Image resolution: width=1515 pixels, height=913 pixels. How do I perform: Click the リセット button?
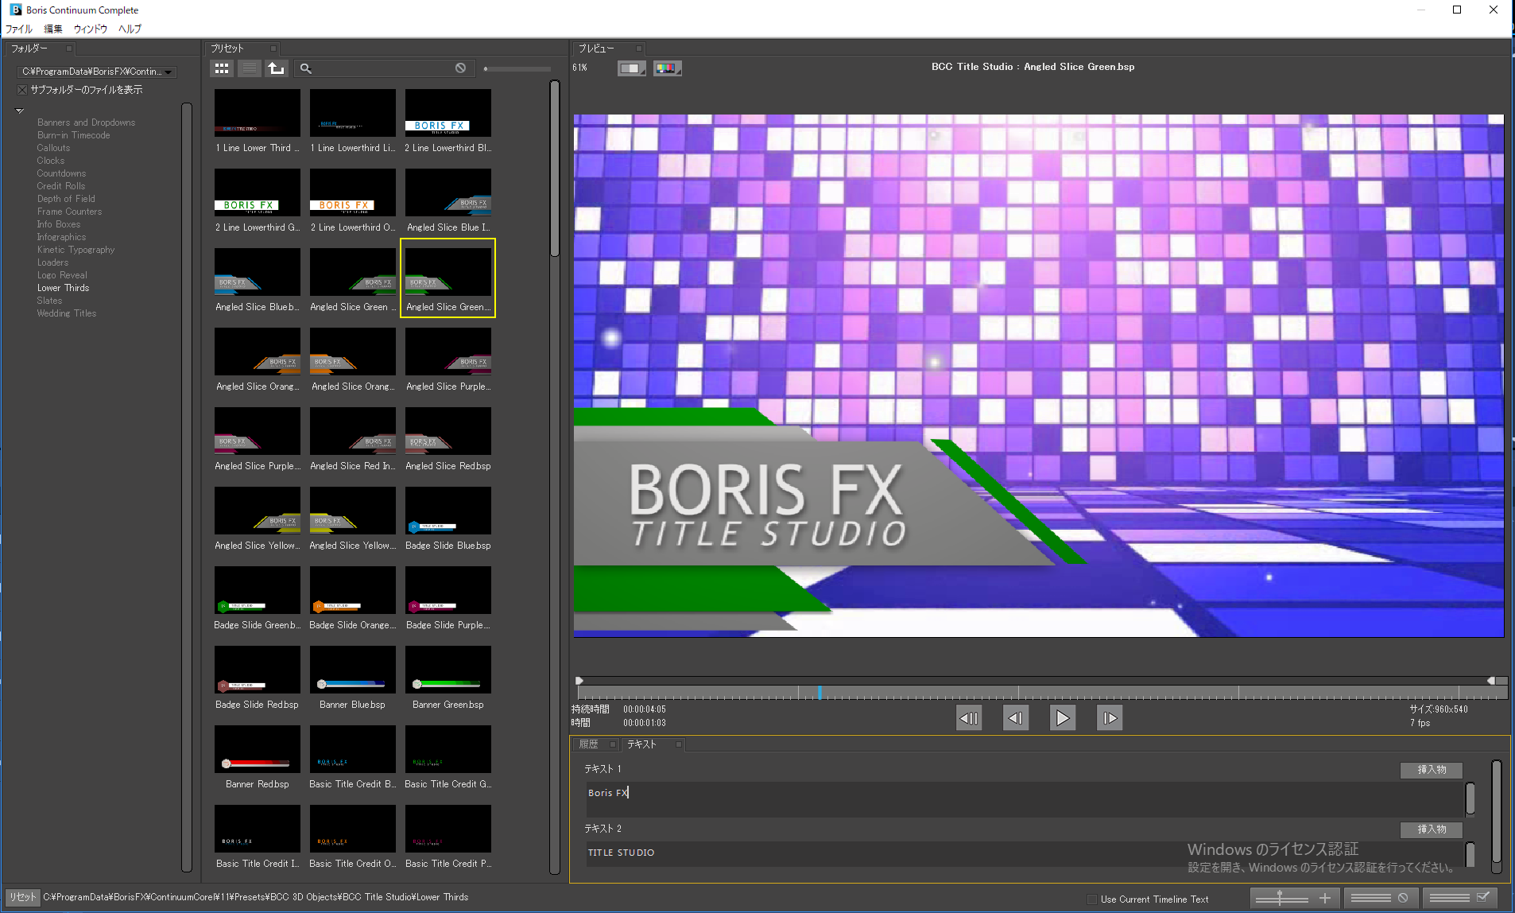[23, 897]
